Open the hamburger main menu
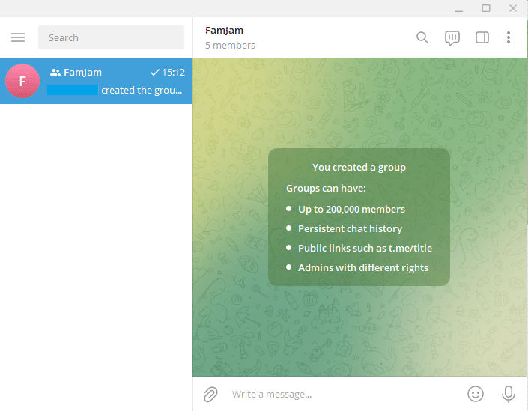 click(18, 37)
